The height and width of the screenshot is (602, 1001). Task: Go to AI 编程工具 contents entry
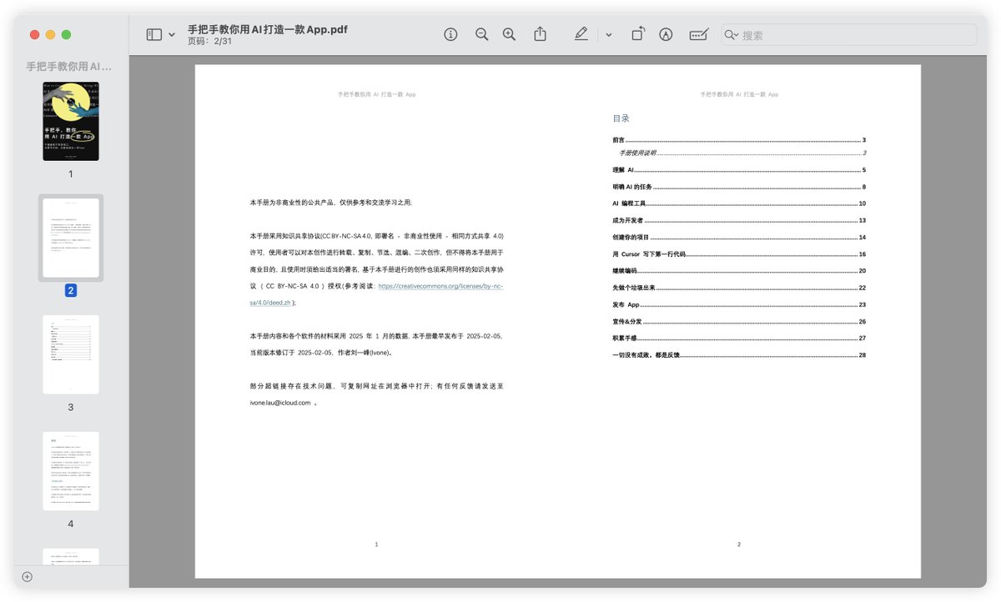click(739, 203)
